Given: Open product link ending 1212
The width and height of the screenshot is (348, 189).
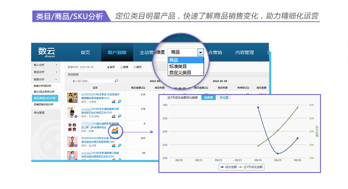Looking at the screenshot, I should (100, 96).
